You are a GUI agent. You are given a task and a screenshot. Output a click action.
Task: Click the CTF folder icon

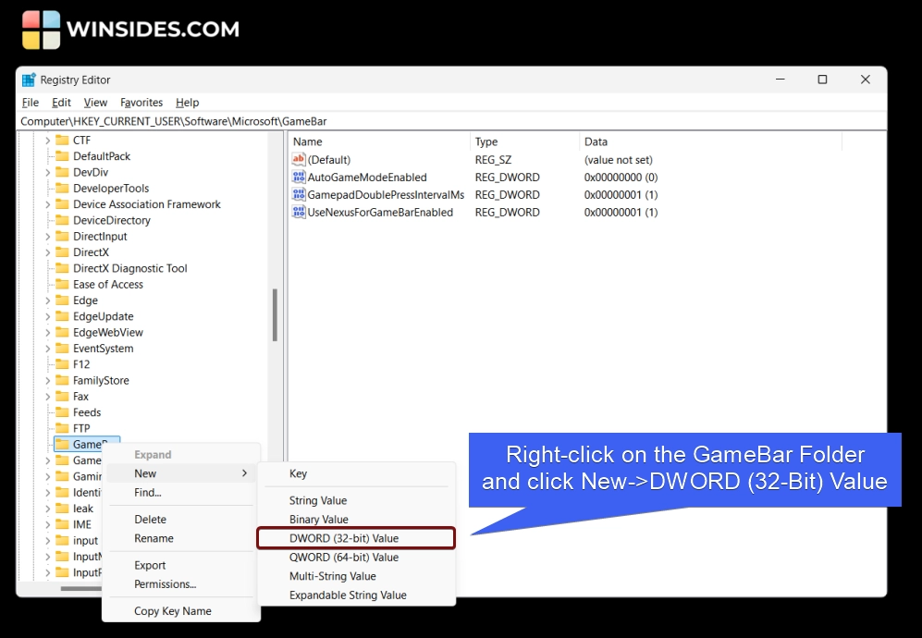[62, 140]
